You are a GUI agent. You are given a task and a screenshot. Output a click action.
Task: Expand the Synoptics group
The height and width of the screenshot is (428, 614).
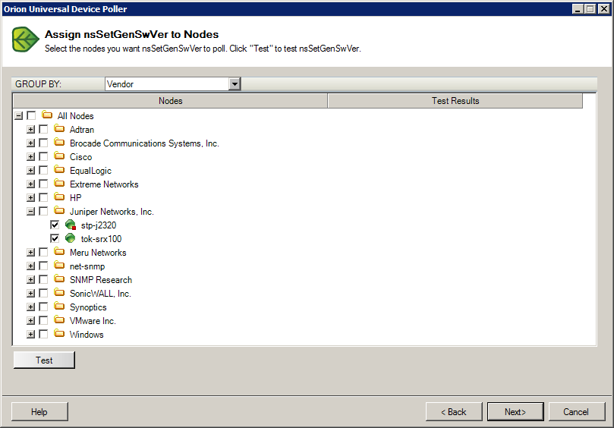pyautogui.click(x=30, y=307)
